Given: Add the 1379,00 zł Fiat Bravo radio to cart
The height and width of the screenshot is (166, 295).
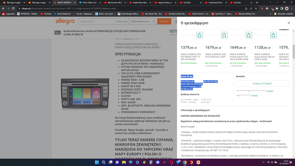Looking at the screenshot, I should pyautogui.click(x=200, y=35).
